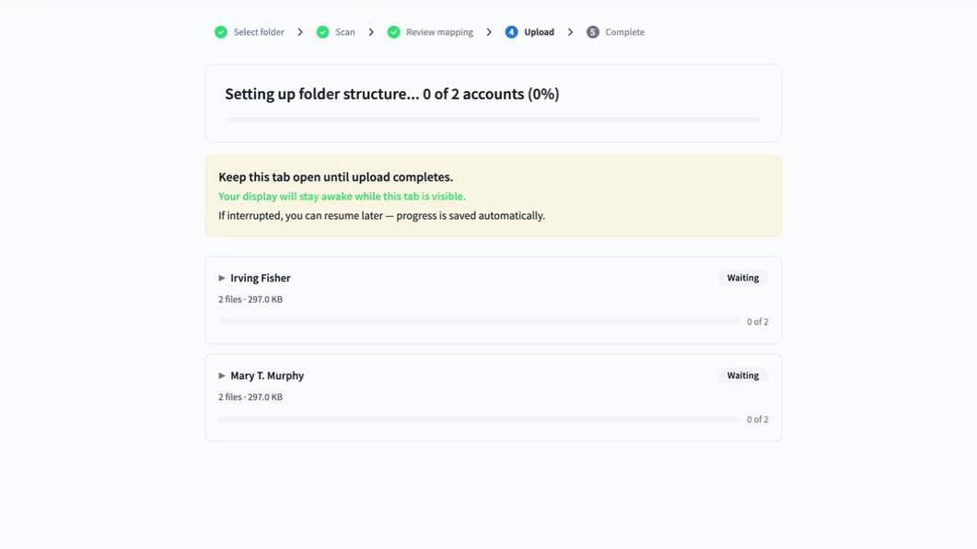Go to the Review mapping step
977x549 pixels.
pyautogui.click(x=439, y=32)
